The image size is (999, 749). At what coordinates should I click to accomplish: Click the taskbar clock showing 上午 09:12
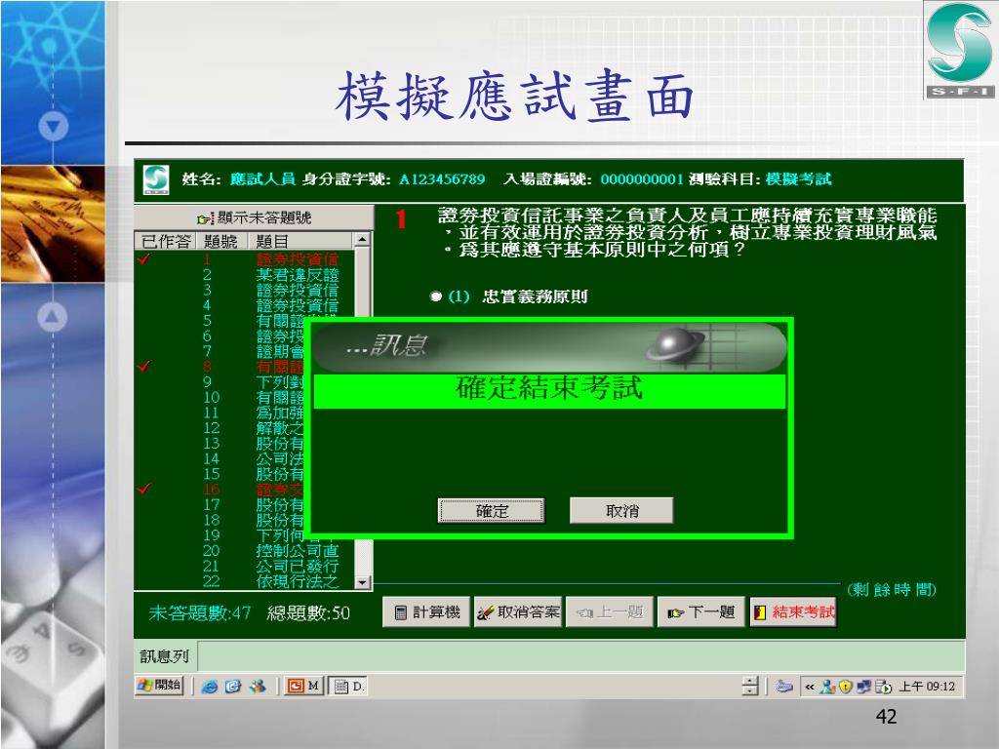tap(927, 687)
